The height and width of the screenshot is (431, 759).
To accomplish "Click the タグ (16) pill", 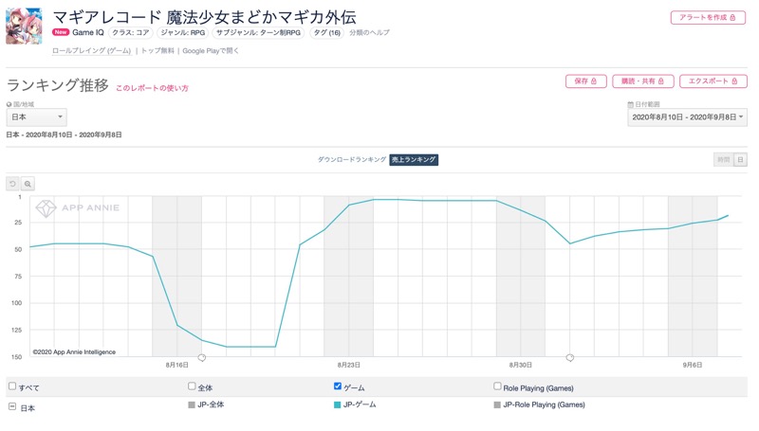I will click(326, 32).
